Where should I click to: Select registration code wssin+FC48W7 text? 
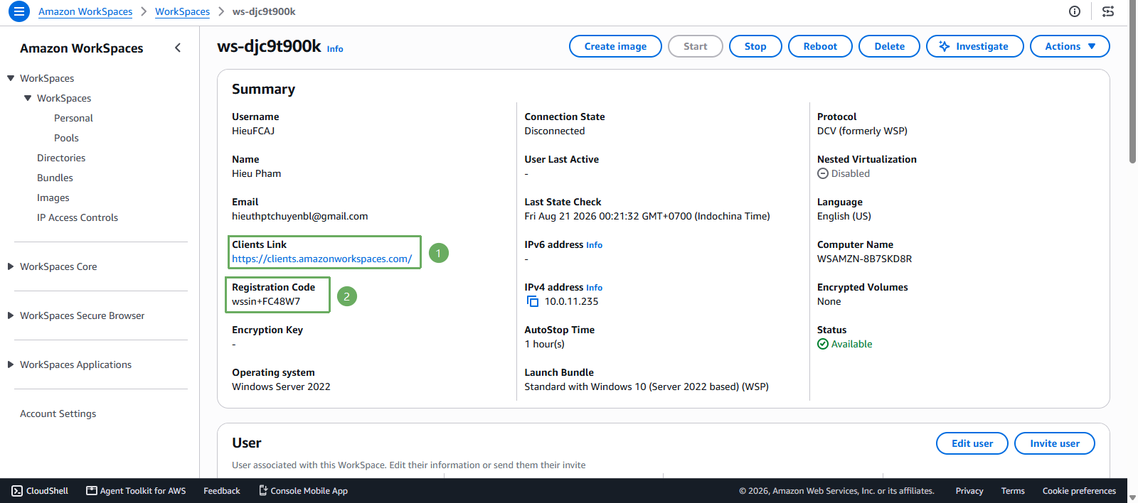pyautogui.click(x=266, y=301)
